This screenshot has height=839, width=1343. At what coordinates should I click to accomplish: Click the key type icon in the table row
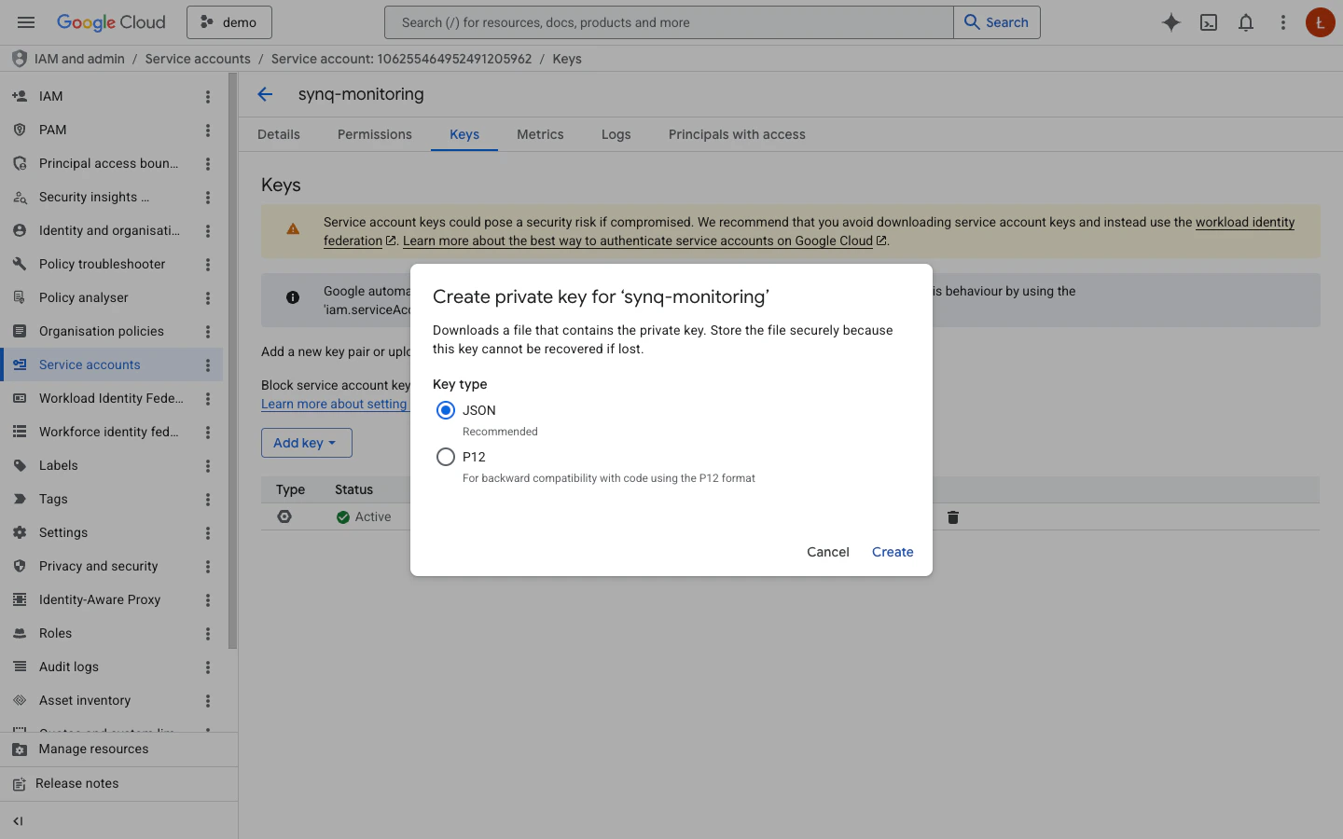[284, 516]
